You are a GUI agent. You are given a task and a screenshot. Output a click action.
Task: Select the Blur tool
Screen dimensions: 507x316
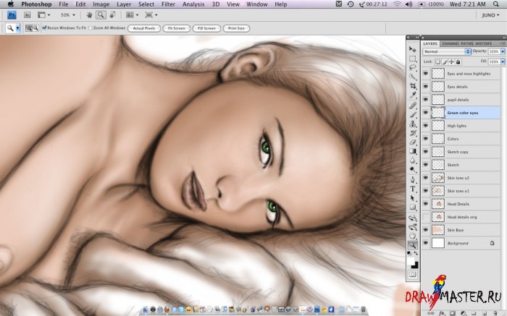413,160
